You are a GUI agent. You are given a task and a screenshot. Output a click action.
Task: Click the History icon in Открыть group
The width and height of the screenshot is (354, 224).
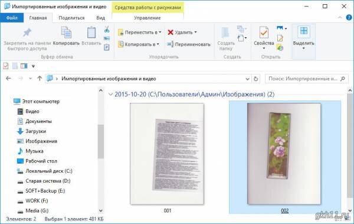280,47
